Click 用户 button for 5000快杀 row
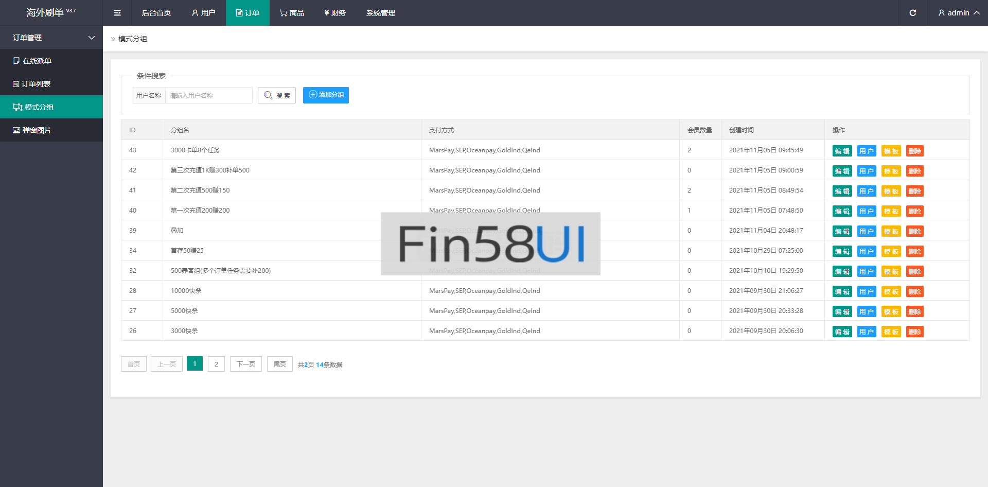This screenshot has width=988, height=487. click(x=866, y=311)
